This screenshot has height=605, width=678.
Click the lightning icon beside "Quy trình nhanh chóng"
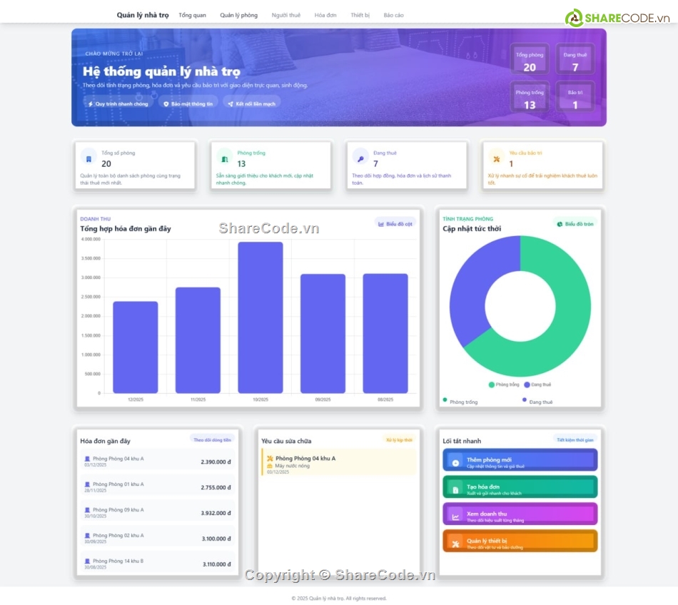[90, 103]
